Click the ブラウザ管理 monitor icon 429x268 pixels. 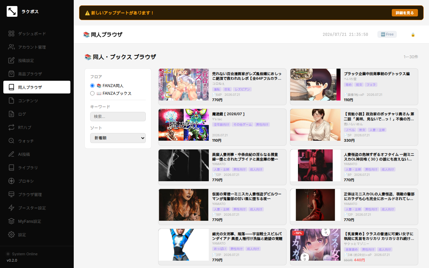click(x=12, y=194)
